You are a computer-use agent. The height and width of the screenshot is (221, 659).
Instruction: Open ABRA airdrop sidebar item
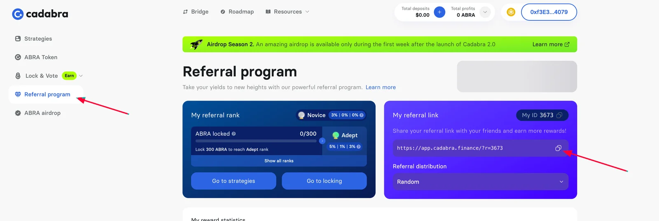(x=42, y=113)
